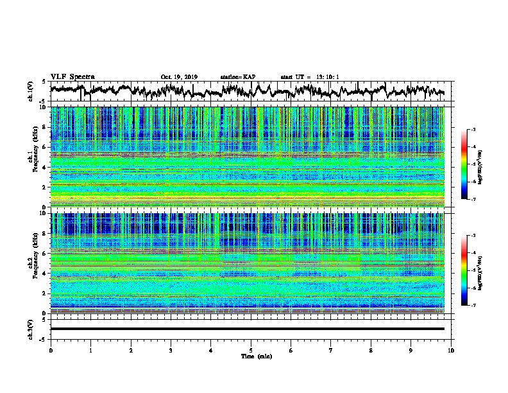Click time axis tick label "7"
Viewport: 508px width, 393px height.
(331, 350)
